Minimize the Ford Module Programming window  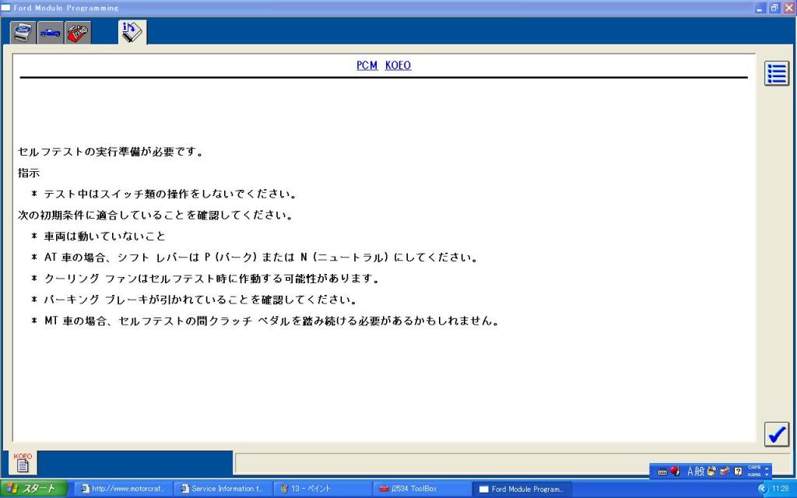click(x=760, y=8)
